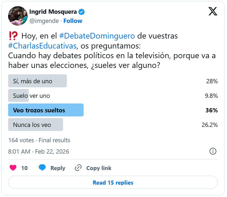Select the 'Sí, más de uno' poll bar
This screenshot has height=197, width=227.
point(37,81)
